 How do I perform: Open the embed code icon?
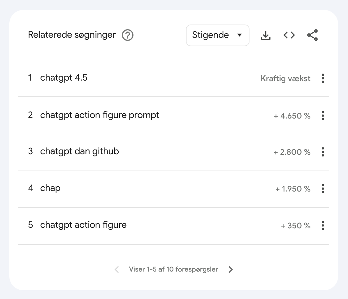pyautogui.click(x=289, y=35)
